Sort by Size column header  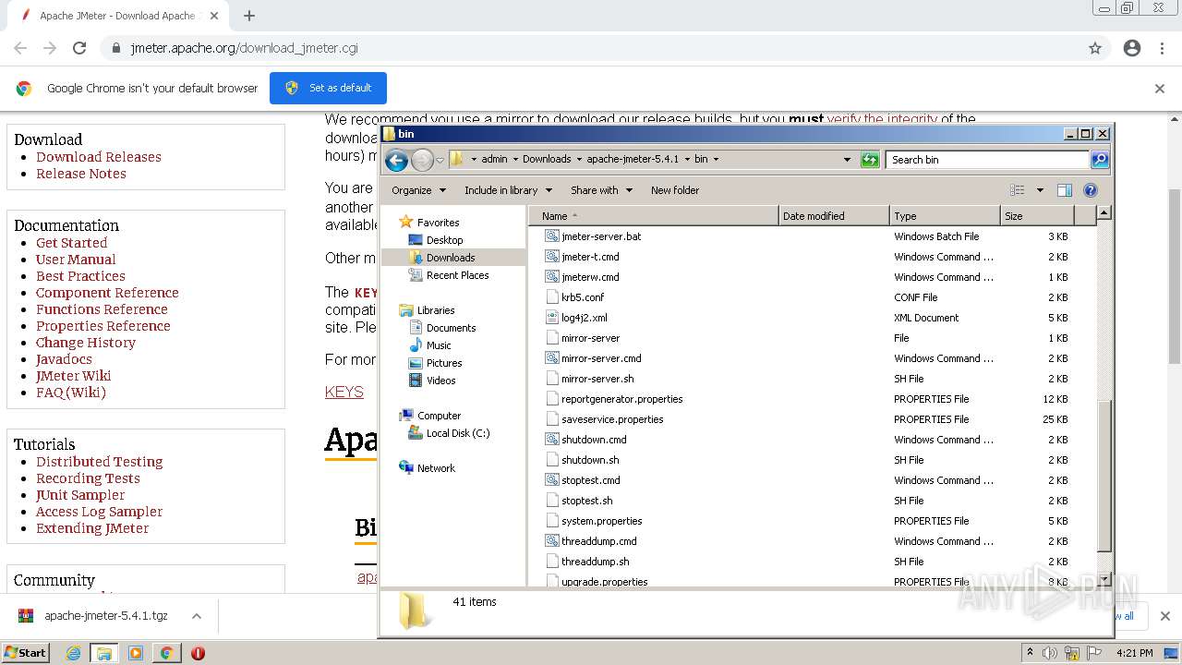(x=1037, y=216)
